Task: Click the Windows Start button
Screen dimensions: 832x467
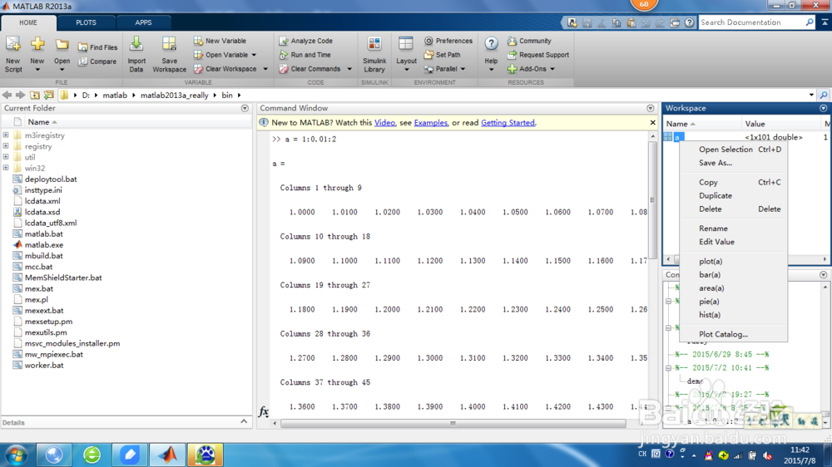Action: coord(16,455)
